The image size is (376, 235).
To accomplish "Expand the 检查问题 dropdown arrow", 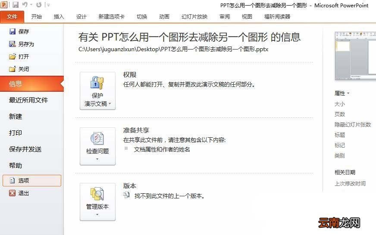I will pyautogui.click(x=97, y=159).
